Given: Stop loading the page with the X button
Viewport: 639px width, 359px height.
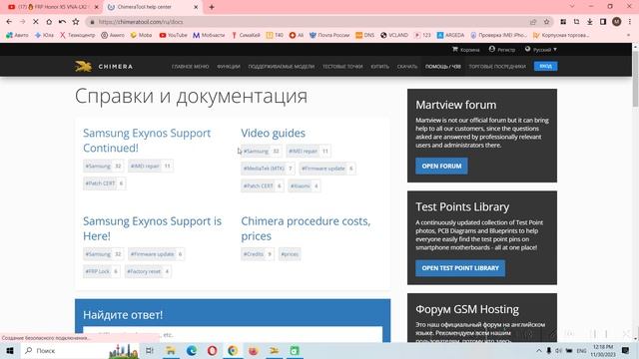Looking at the screenshot, I should tap(36, 22).
